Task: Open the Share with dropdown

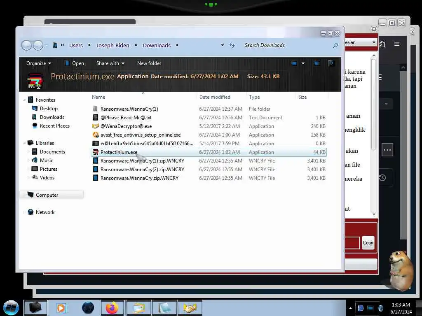Action: tap(110, 63)
